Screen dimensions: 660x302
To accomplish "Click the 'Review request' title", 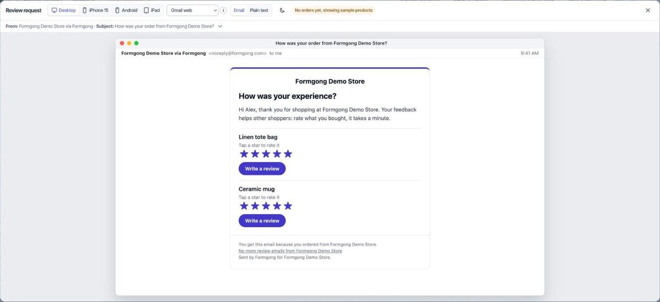I will (x=24, y=10).
